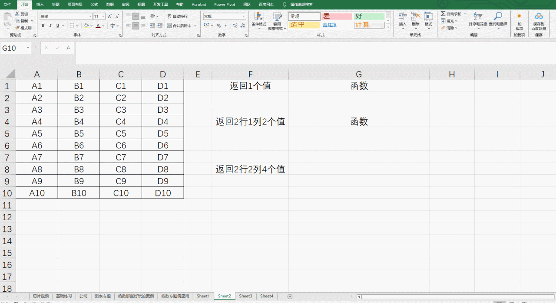This screenshot has height=303, width=556.
Task: Open the cell Format (格式) menu
Action: (428, 20)
